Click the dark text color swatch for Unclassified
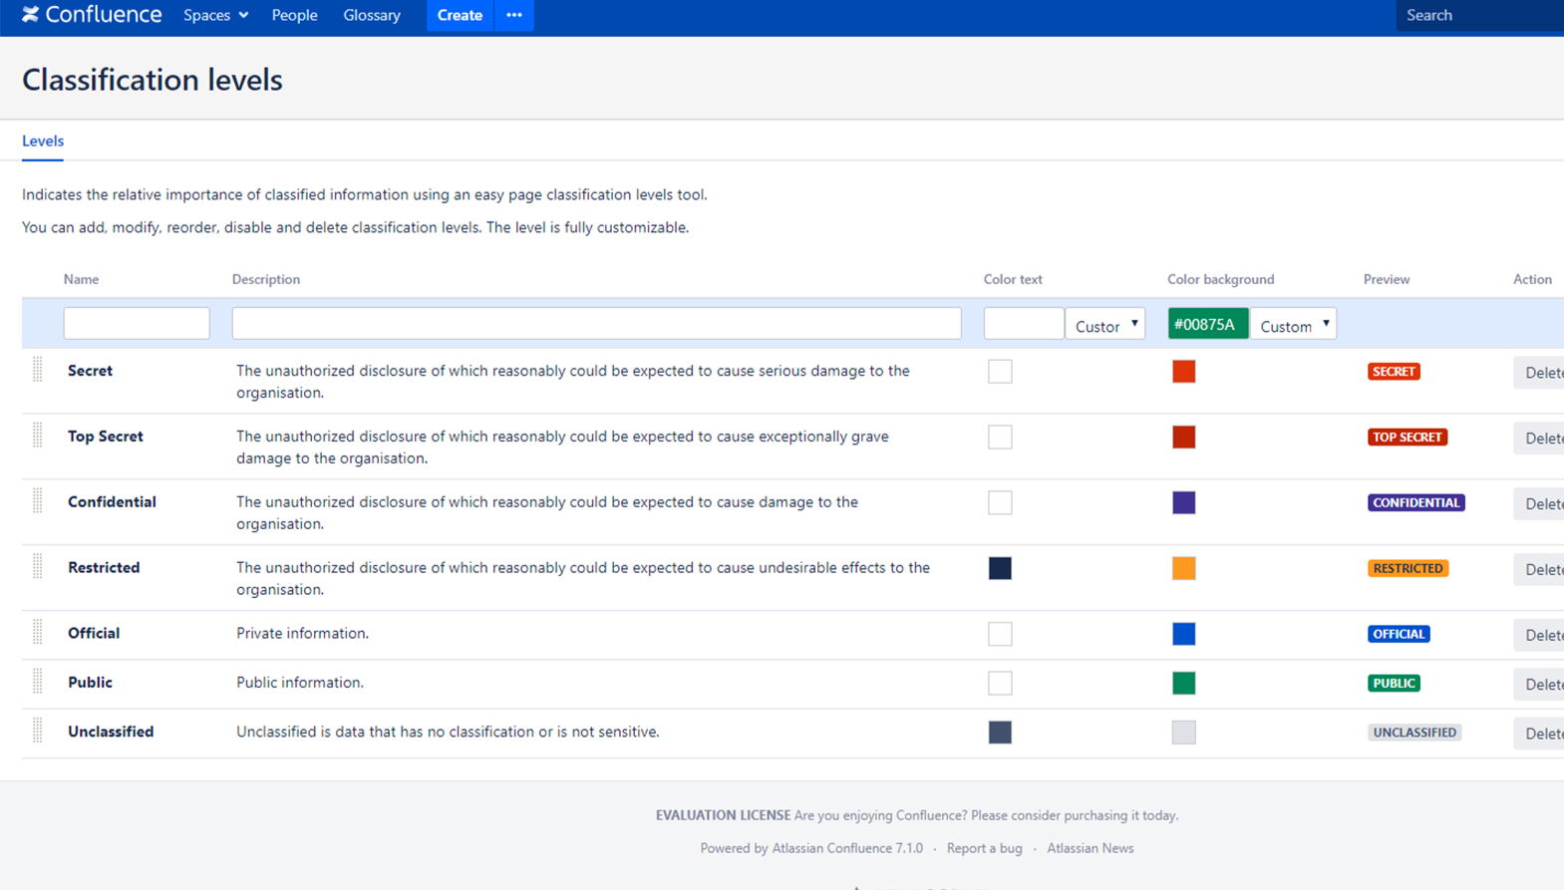The image size is (1564, 890). (x=1000, y=733)
